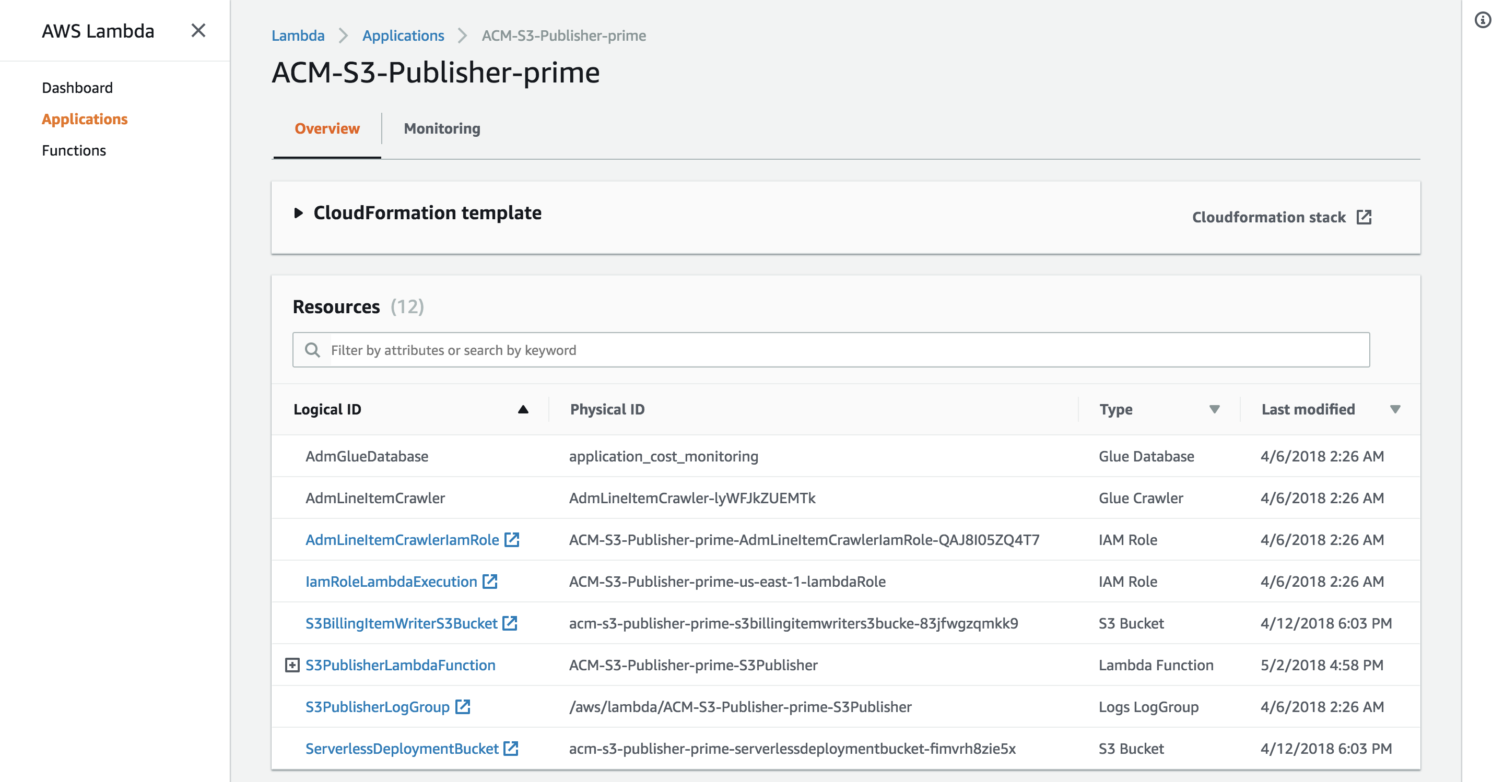The width and height of the screenshot is (1504, 782).
Task: Open the Cloudformation stack external link icon
Action: (1365, 217)
